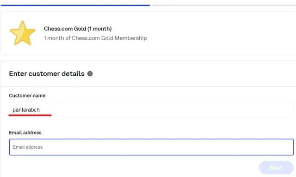Click the Customer name label
296x177 pixels.
coord(27,96)
